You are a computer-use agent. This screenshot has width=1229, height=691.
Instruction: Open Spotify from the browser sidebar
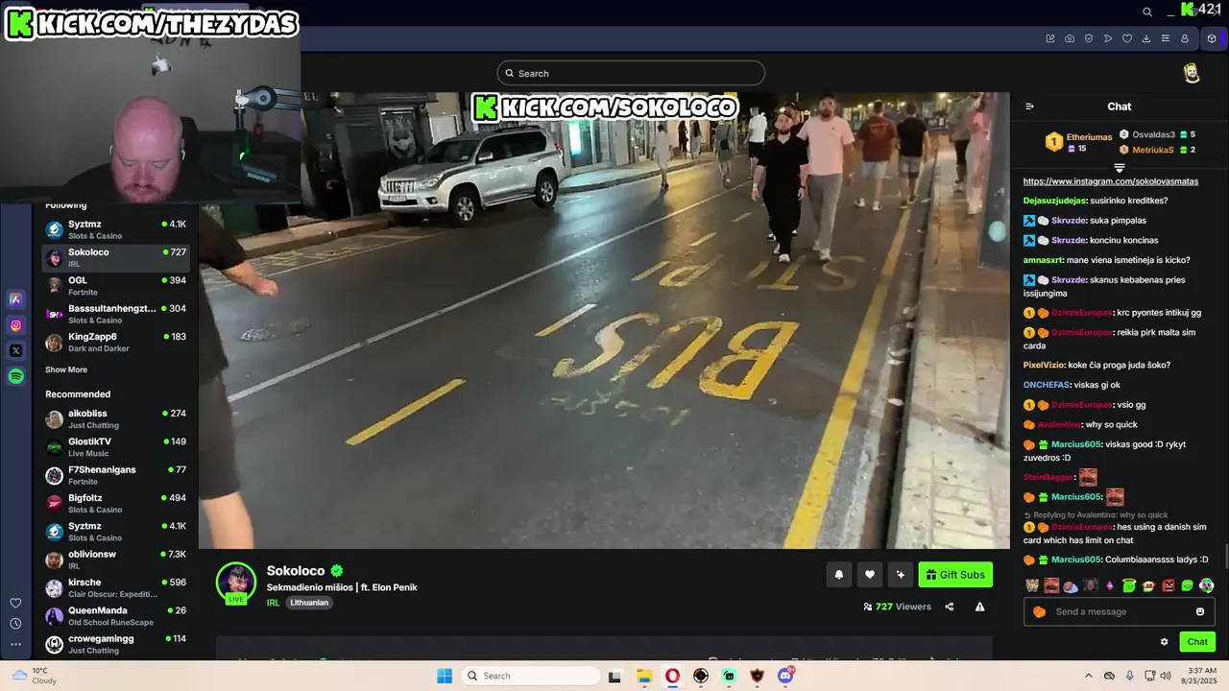[15, 376]
